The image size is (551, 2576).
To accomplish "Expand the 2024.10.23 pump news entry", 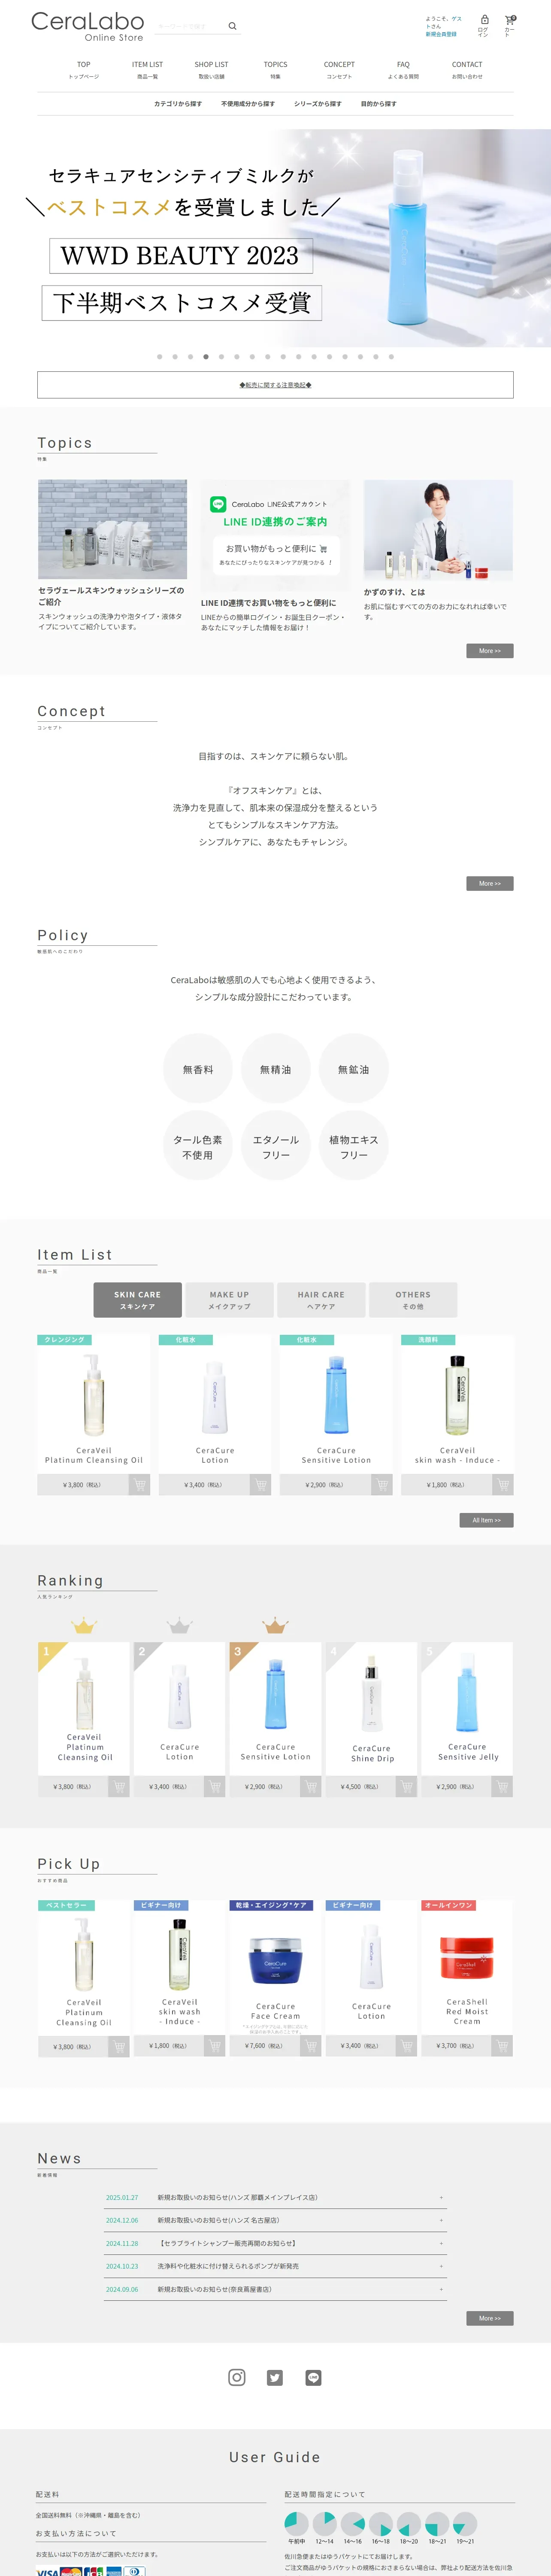I will point(275,2266).
